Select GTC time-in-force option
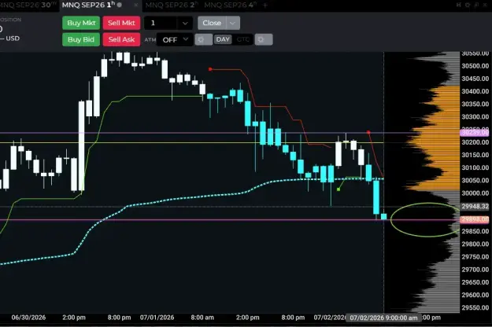492x327 pixels. [x=243, y=39]
